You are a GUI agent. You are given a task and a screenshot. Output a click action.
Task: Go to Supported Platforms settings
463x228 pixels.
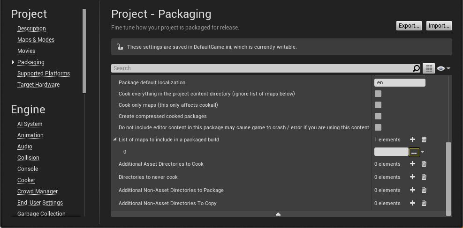click(x=44, y=74)
